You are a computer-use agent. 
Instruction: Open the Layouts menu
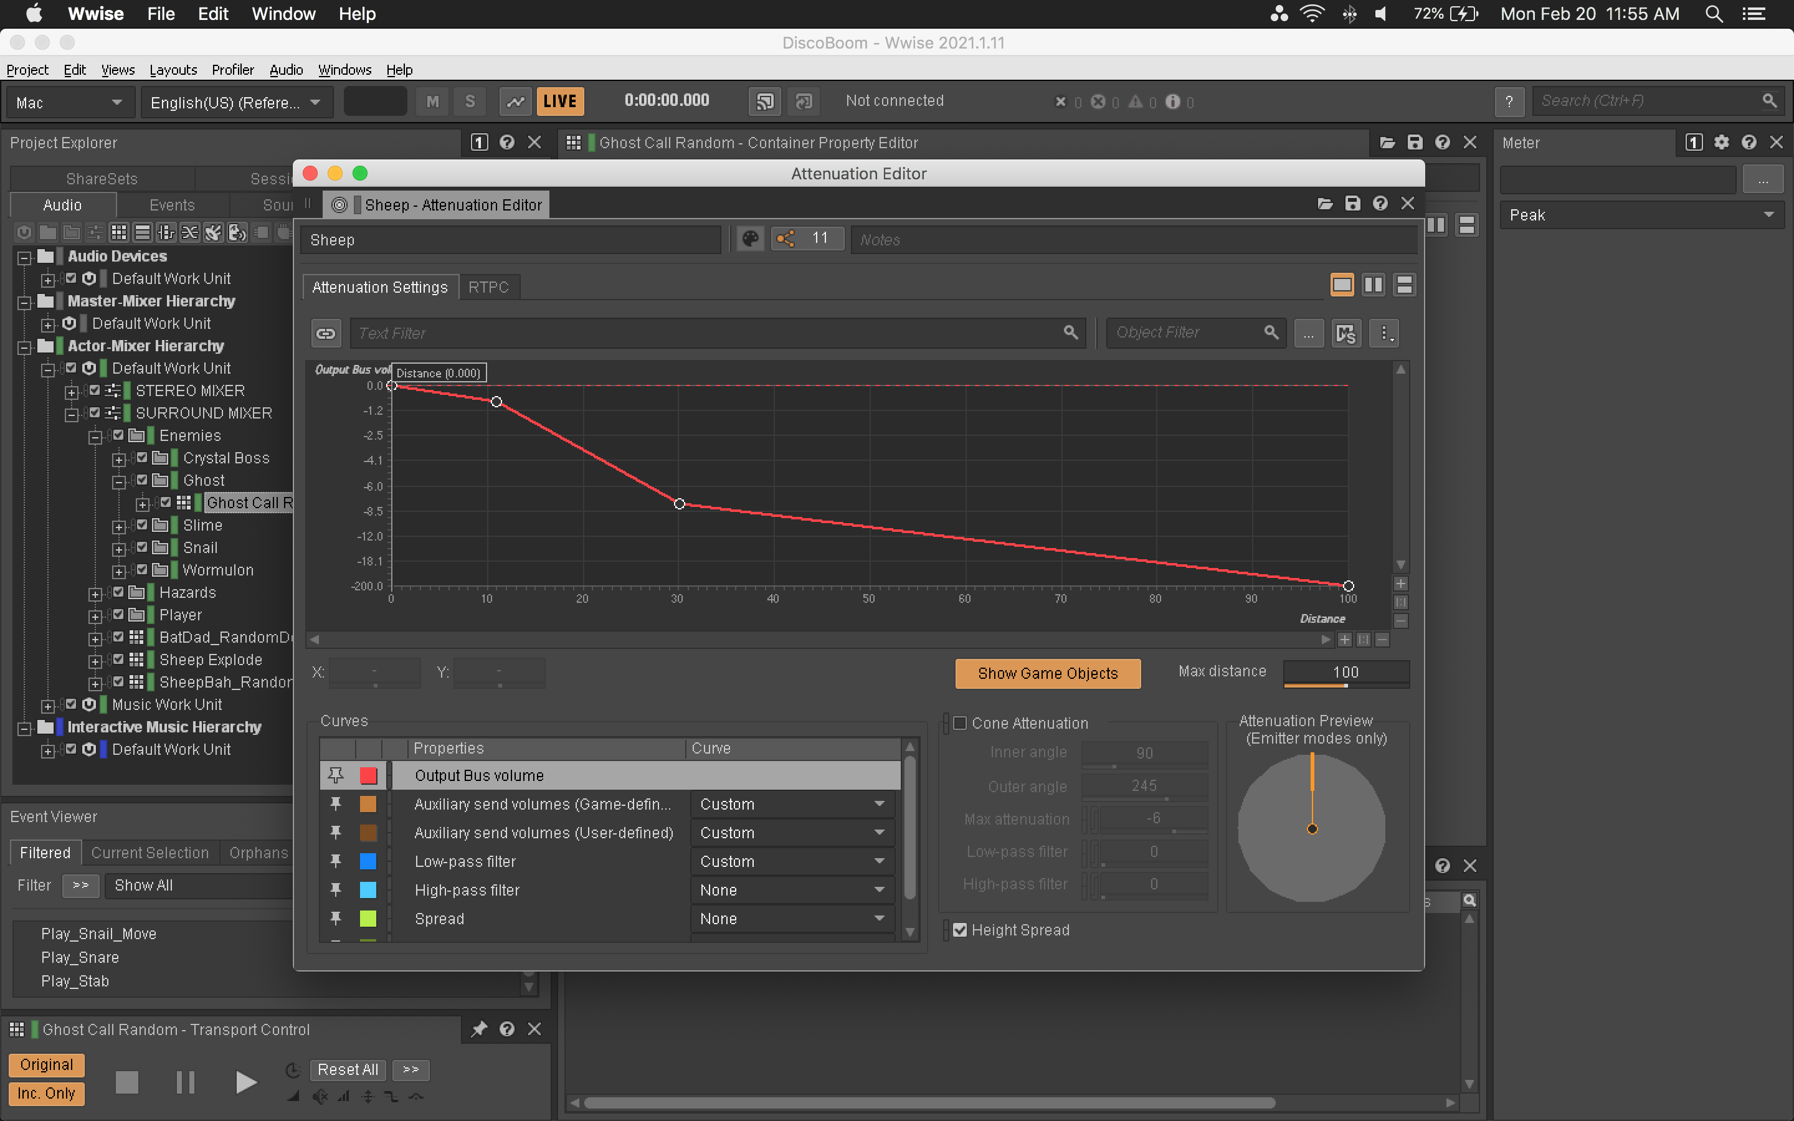(x=173, y=70)
